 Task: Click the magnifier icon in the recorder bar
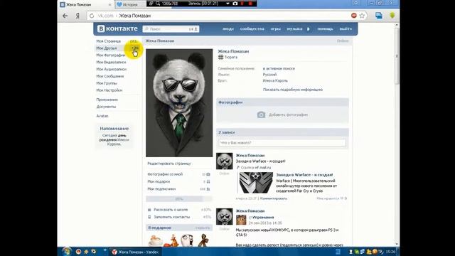point(158,4)
